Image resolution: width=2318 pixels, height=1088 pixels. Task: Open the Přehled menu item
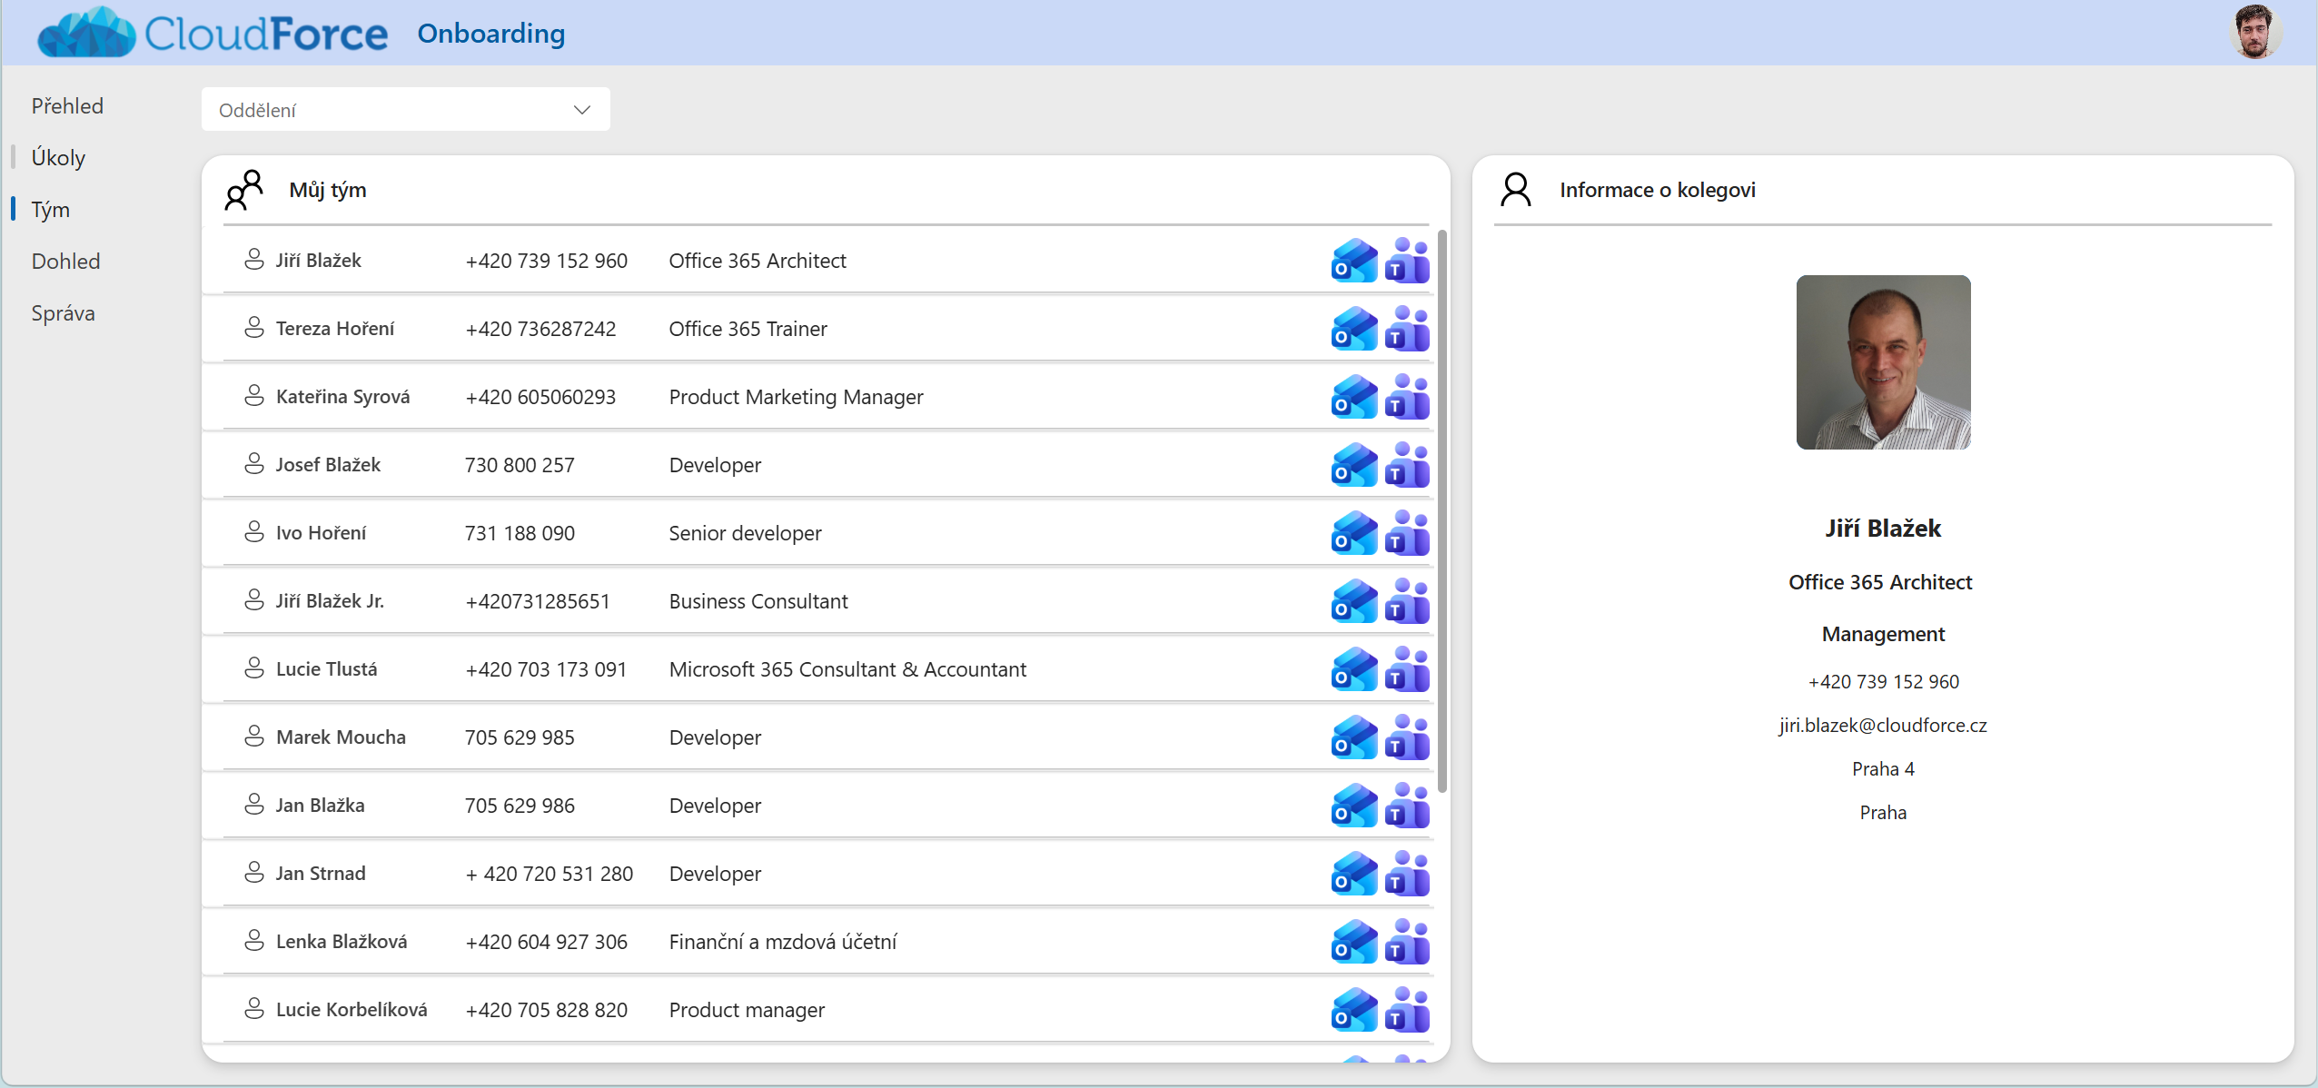[x=67, y=106]
